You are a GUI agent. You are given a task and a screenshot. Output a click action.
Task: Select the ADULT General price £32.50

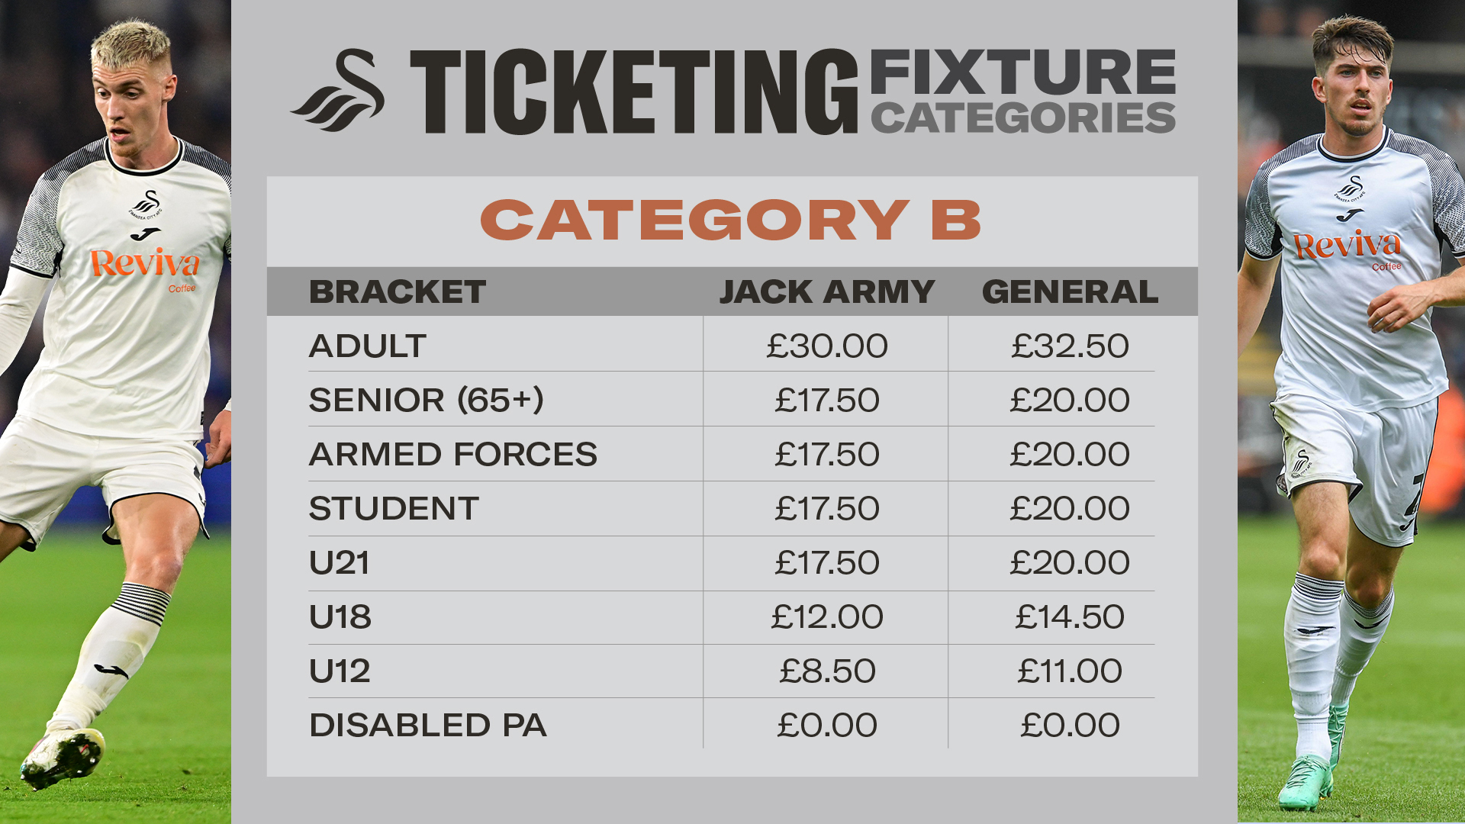(x=1070, y=346)
